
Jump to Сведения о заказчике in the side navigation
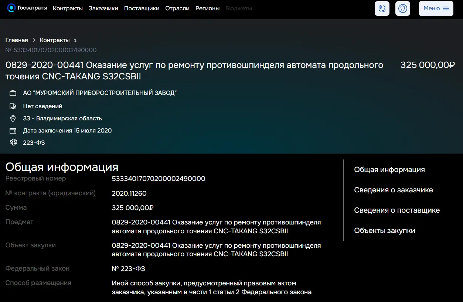(x=394, y=190)
